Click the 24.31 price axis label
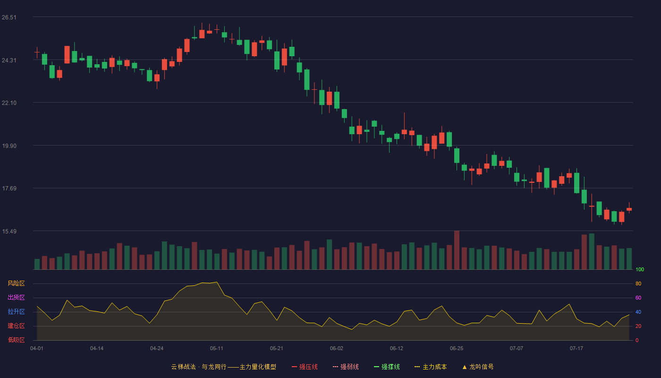The image size is (661, 378). pyautogui.click(x=9, y=60)
